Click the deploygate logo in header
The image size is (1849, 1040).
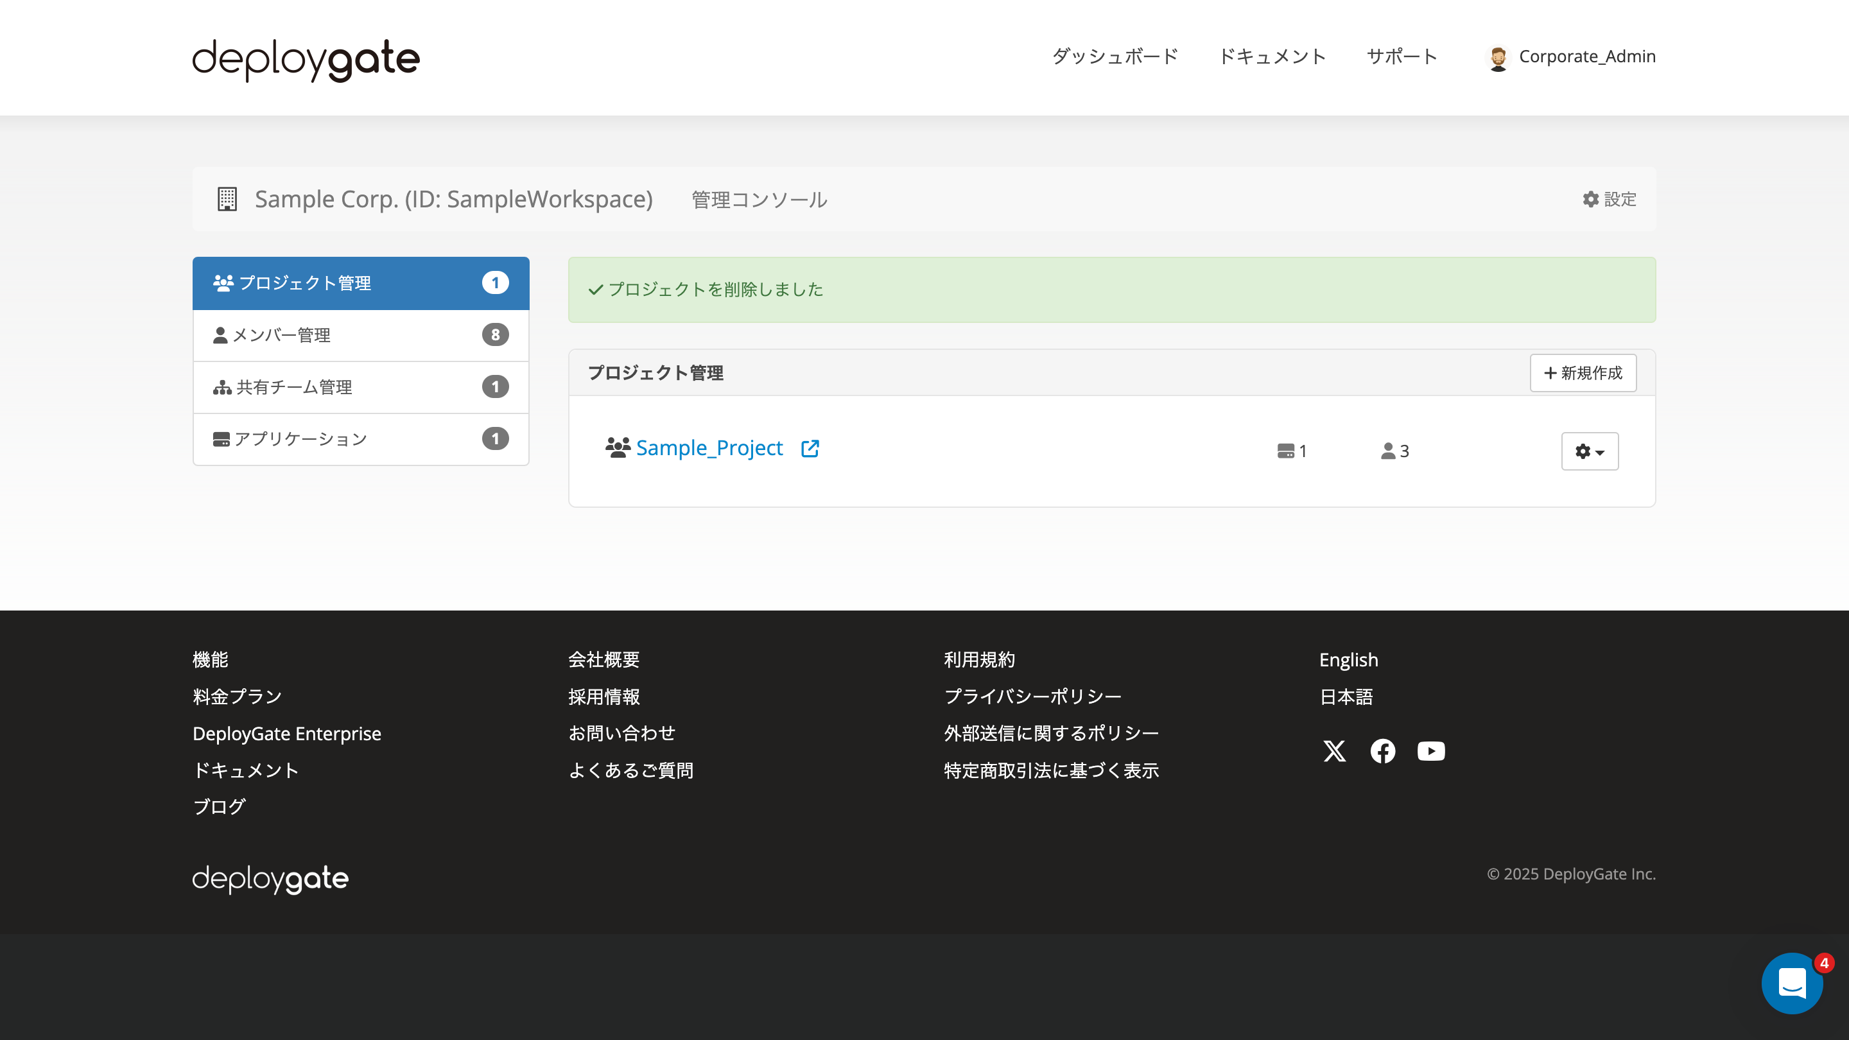306,59
